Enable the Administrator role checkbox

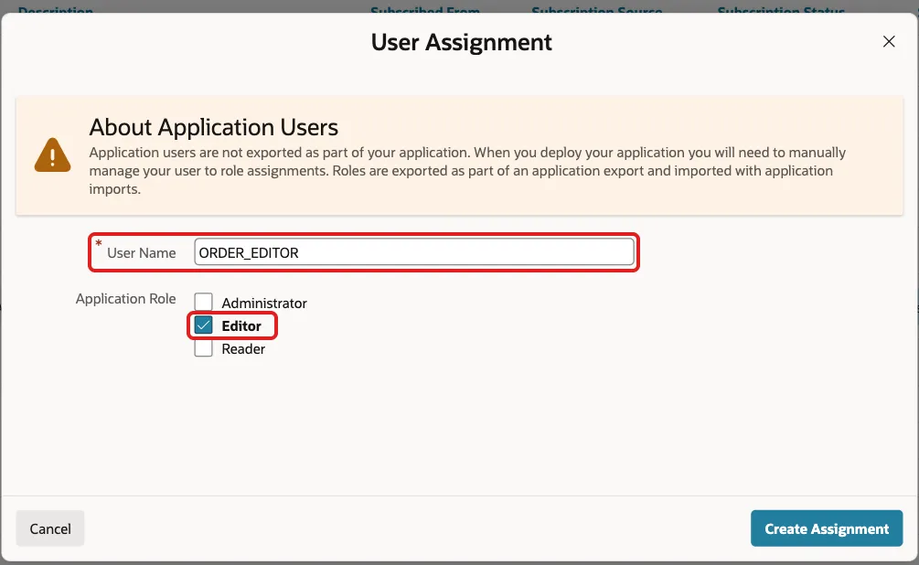[x=203, y=303]
